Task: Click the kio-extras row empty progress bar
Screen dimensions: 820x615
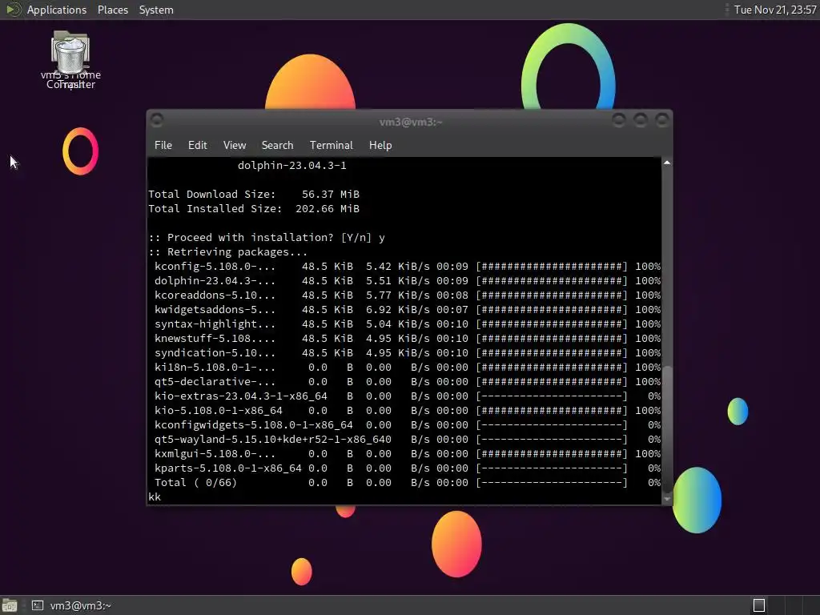Action: (x=552, y=396)
